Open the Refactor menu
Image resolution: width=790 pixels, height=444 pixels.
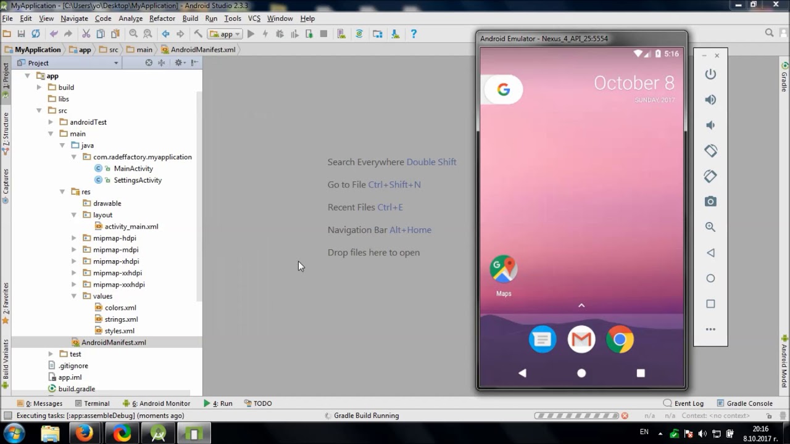point(162,18)
